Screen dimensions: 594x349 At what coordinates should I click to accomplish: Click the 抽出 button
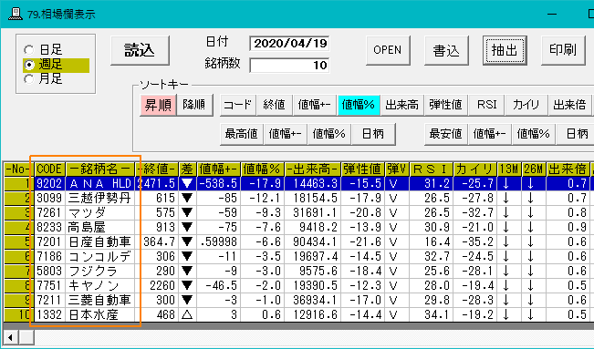[x=505, y=50]
